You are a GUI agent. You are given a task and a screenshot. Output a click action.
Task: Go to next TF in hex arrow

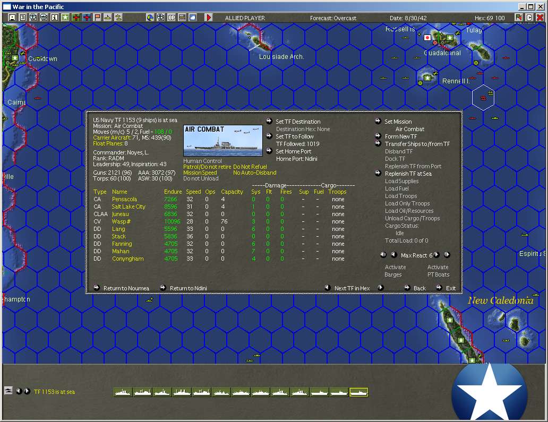pos(381,288)
